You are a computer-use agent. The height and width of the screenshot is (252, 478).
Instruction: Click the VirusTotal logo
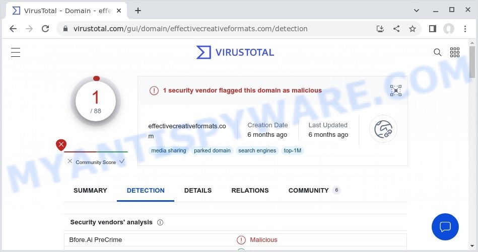(235, 52)
